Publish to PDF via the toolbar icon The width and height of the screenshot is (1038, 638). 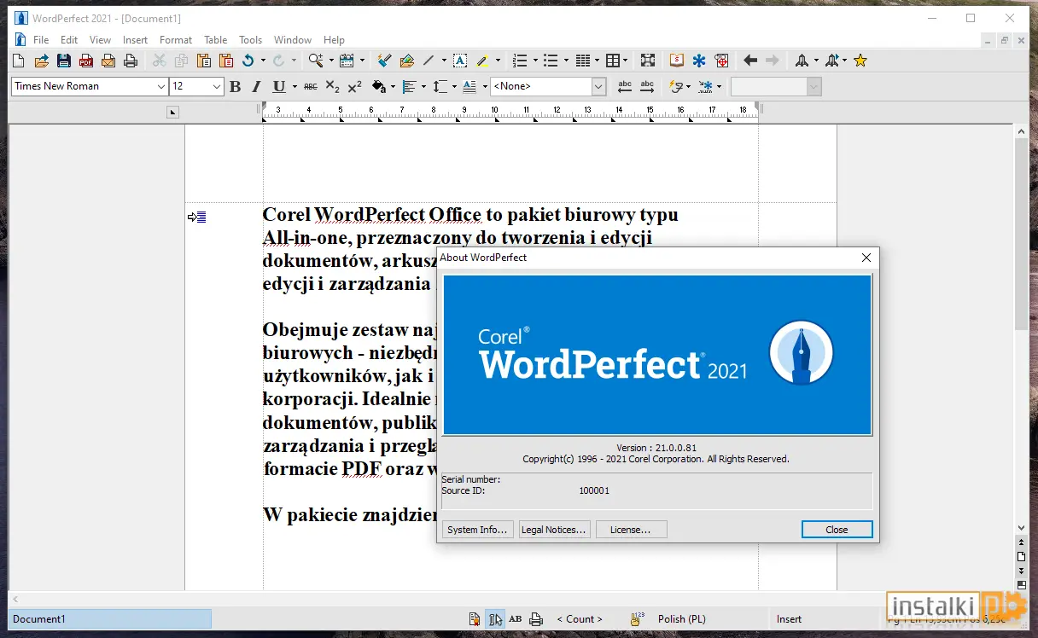[x=86, y=61]
